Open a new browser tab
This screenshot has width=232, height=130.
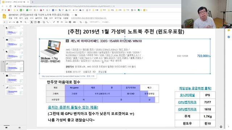(32, 2)
